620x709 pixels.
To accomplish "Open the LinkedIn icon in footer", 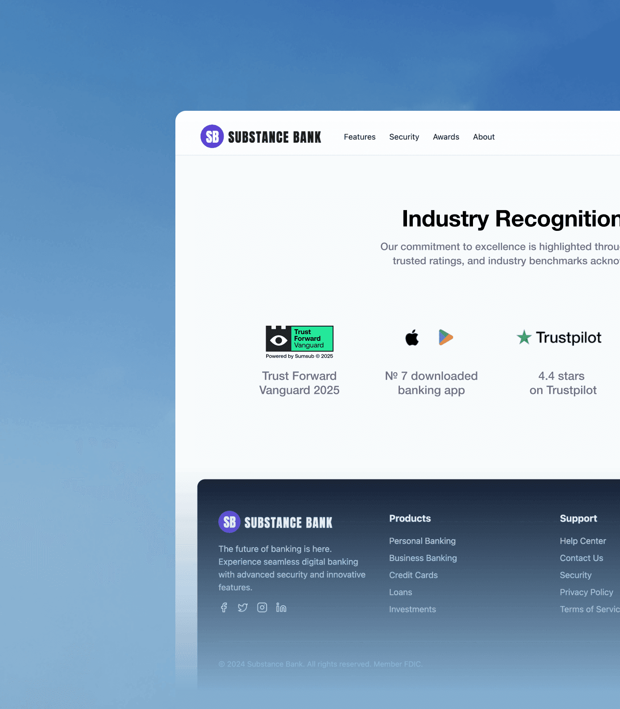I will click(x=281, y=608).
